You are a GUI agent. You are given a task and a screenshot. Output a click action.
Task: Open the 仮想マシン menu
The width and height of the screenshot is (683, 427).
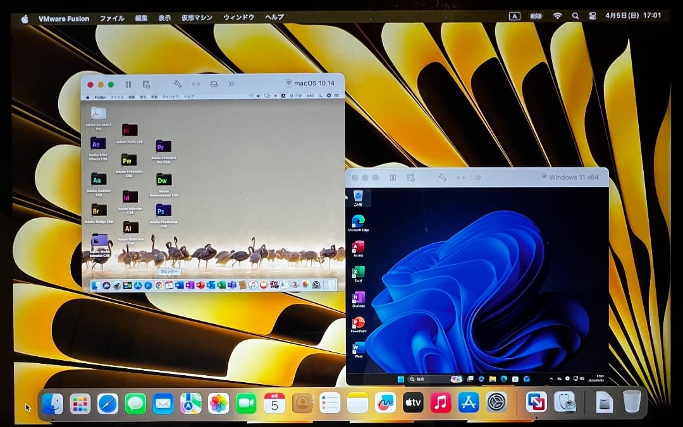point(197,18)
